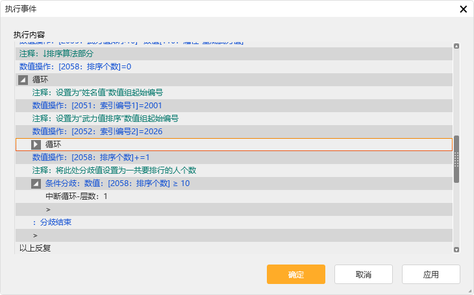Screen dimensions: 474x295
Task: Click the scrollbar up arrow
Action: [x=456, y=46]
